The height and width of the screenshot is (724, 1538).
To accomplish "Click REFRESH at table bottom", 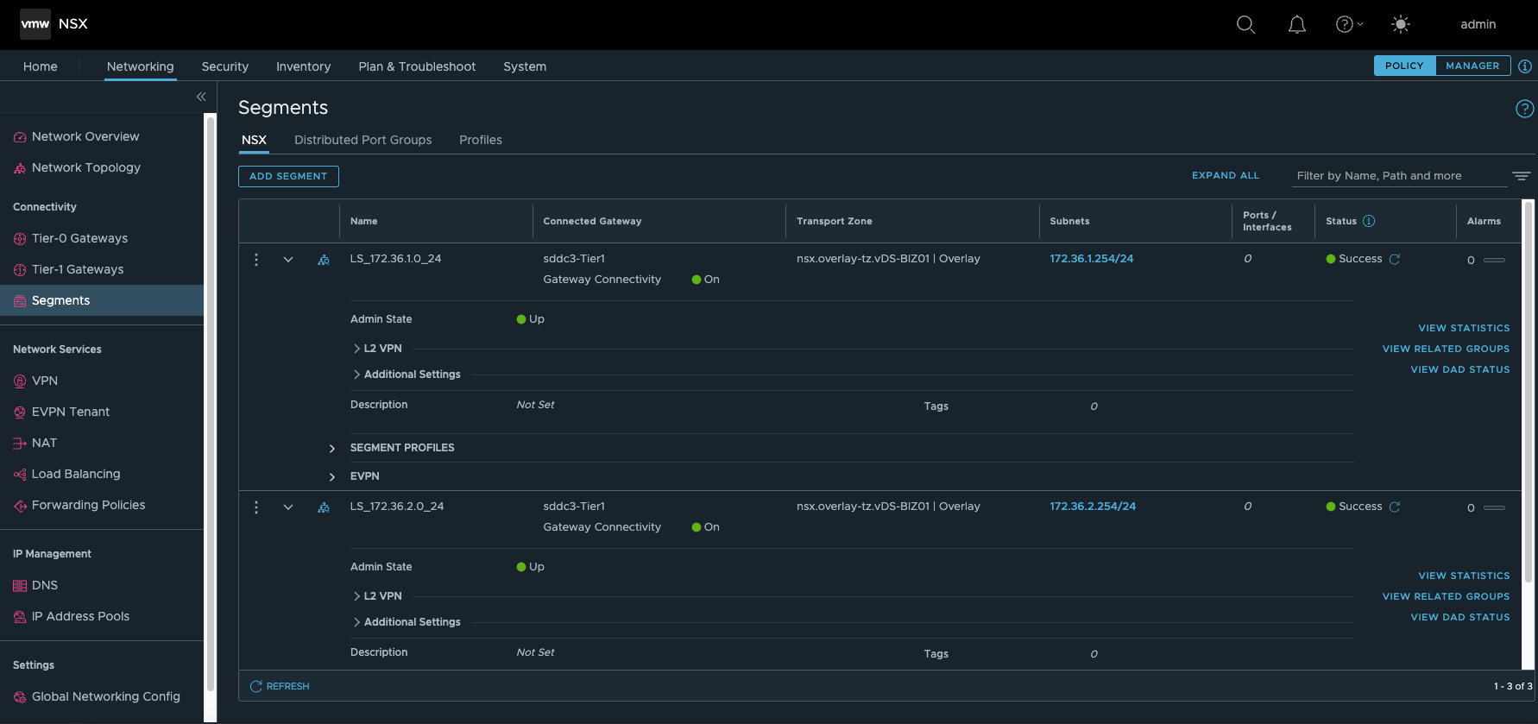I will (280, 686).
